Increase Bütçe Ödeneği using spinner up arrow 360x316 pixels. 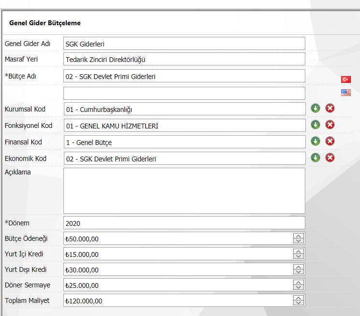point(299,236)
